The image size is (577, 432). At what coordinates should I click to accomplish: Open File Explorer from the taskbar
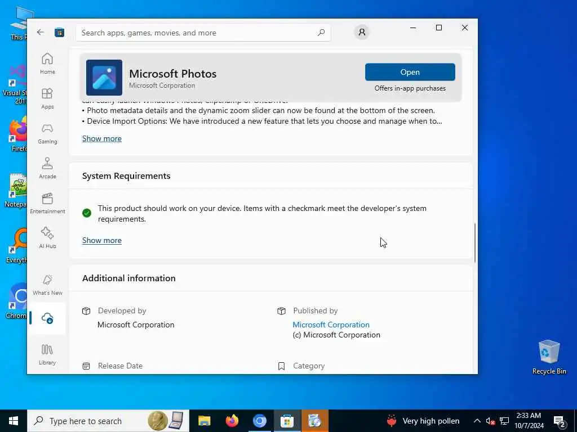coord(204,421)
